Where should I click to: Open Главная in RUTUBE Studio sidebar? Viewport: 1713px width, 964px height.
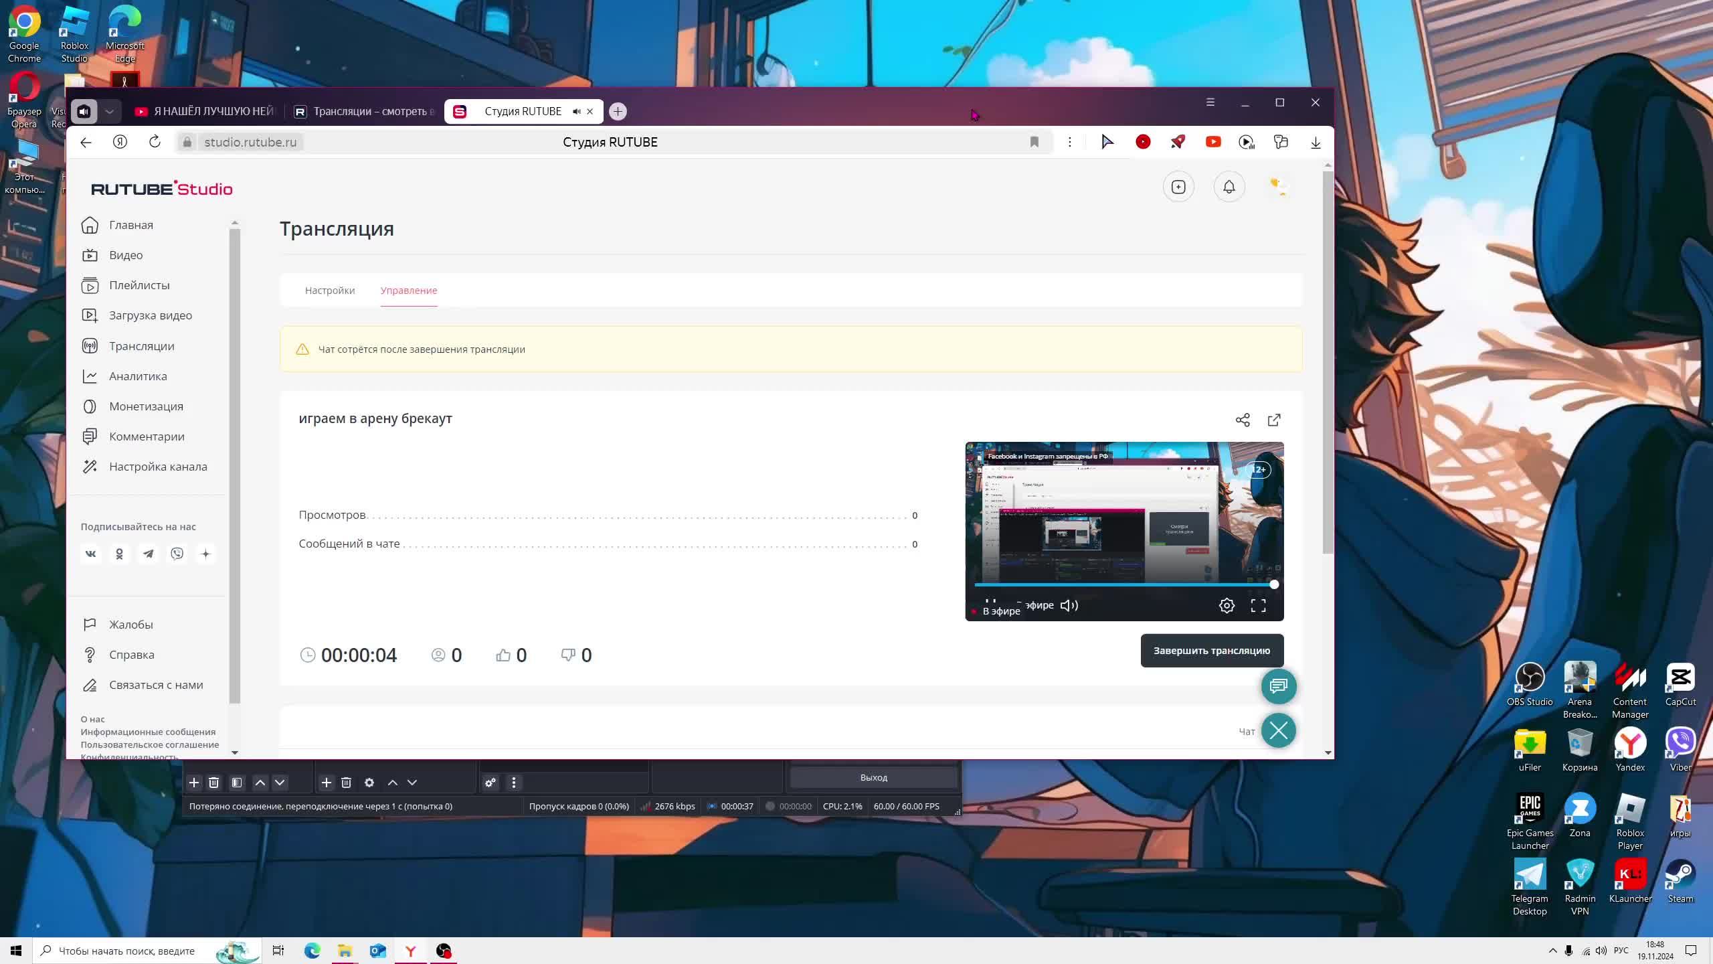[130, 225]
